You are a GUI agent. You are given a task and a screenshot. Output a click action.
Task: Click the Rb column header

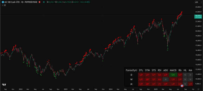[x=180, y=70]
